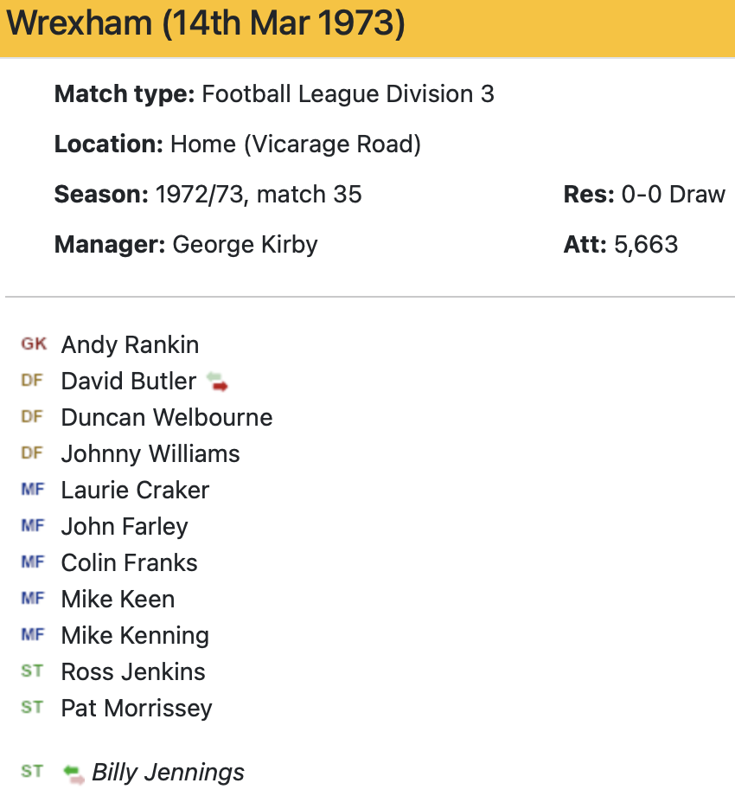
Task: Click the Football League Division 3 match type
Action: [x=348, y=94]
